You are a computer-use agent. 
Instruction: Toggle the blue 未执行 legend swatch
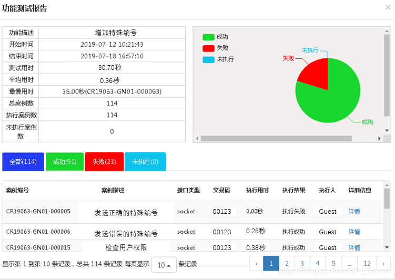click(x=208, y=59)
